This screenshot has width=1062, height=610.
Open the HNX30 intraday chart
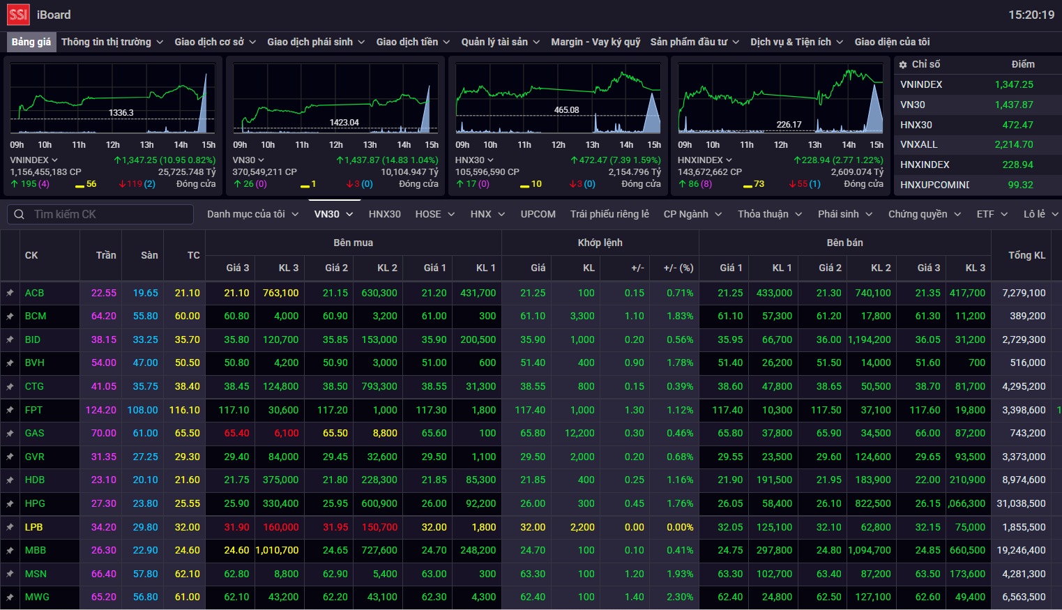(558, 99)
